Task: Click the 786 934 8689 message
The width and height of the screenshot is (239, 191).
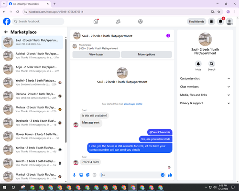Action: click(90, 162)
